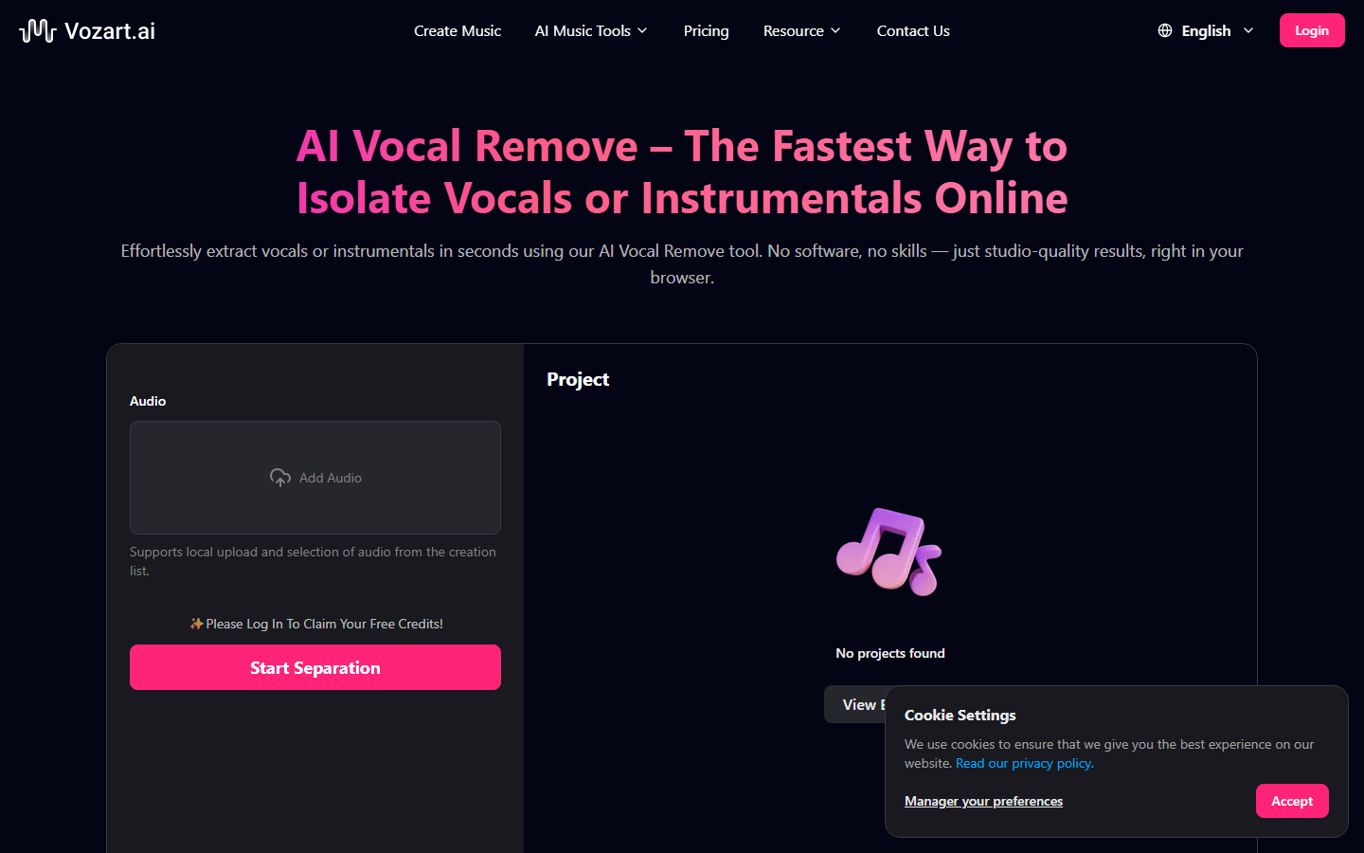
Task: Click the Manager your preferences link
Action: 983,801
